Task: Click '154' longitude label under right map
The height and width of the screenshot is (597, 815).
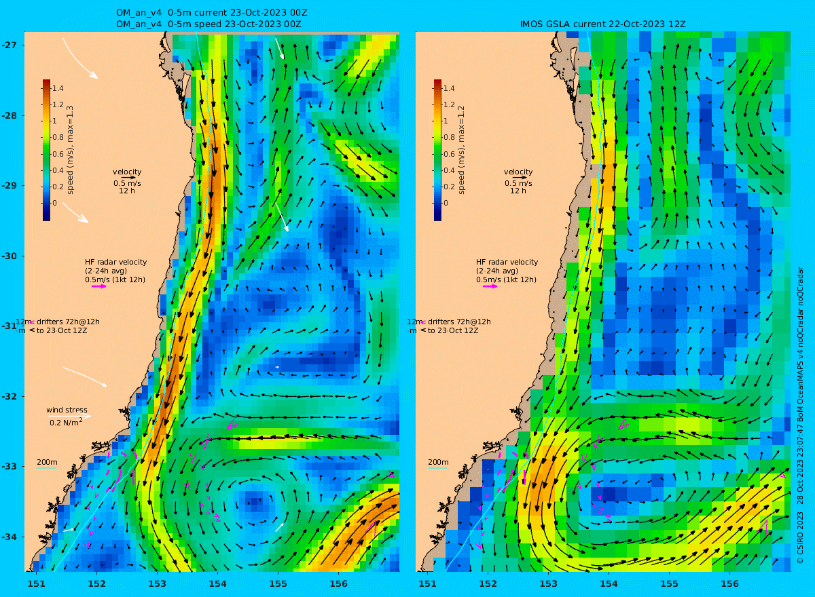Action: 609,583
